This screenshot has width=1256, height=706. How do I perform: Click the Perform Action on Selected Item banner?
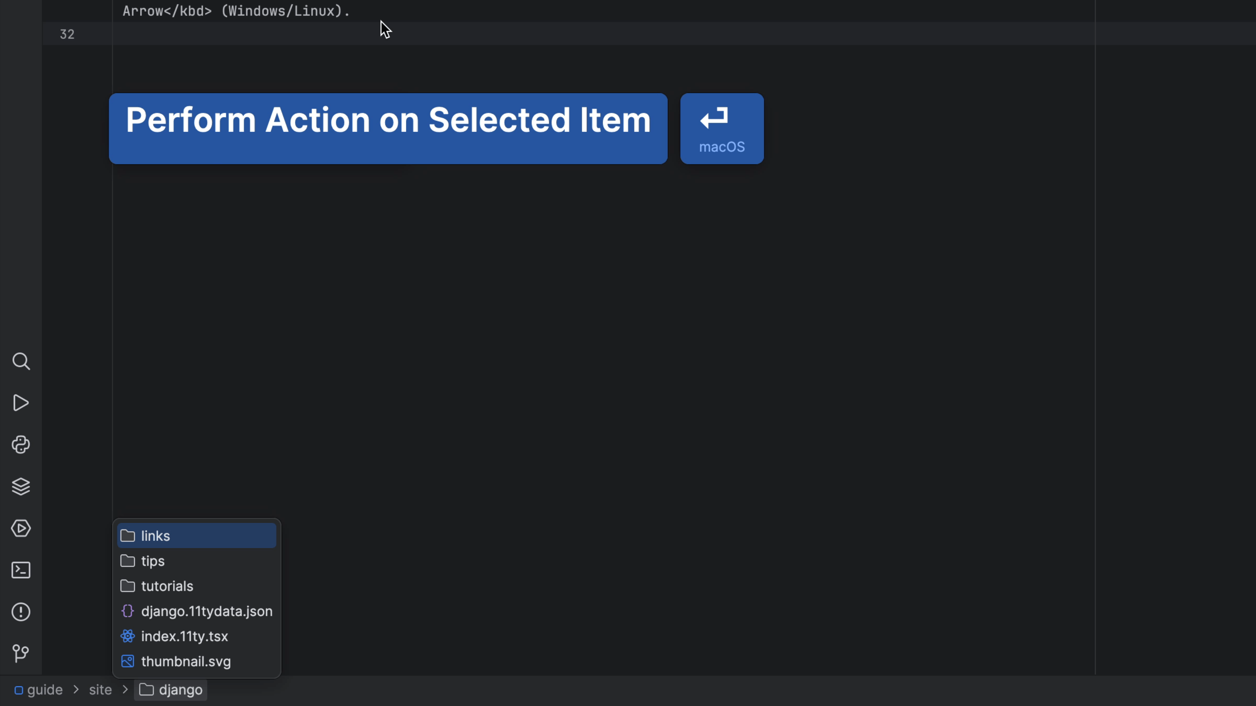tap(388, 128)
